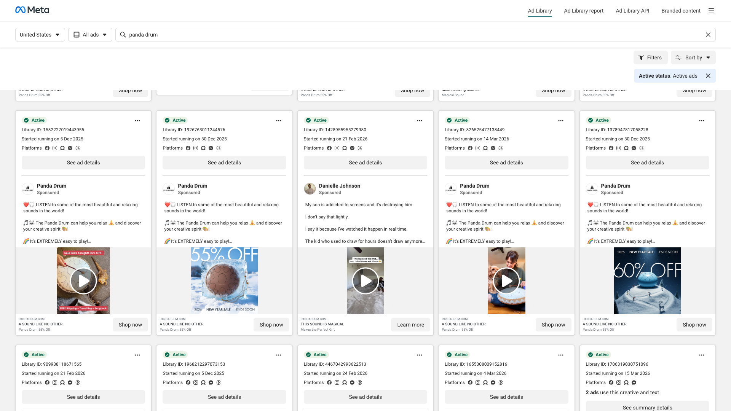The height and width of the screenshot is (411, 731).
Task: Open more options for ad 826525477138449
Action: (560, 121)
